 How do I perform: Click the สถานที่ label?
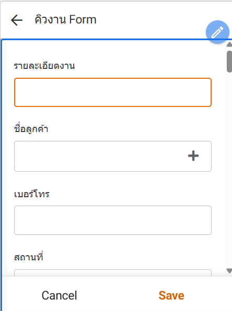click(x=29, y=257)
